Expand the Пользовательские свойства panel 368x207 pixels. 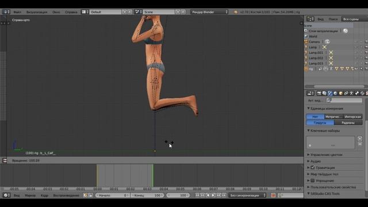click(x=332, y=187)
